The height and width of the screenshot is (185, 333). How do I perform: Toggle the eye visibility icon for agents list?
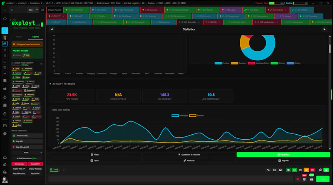pos(41,64)
